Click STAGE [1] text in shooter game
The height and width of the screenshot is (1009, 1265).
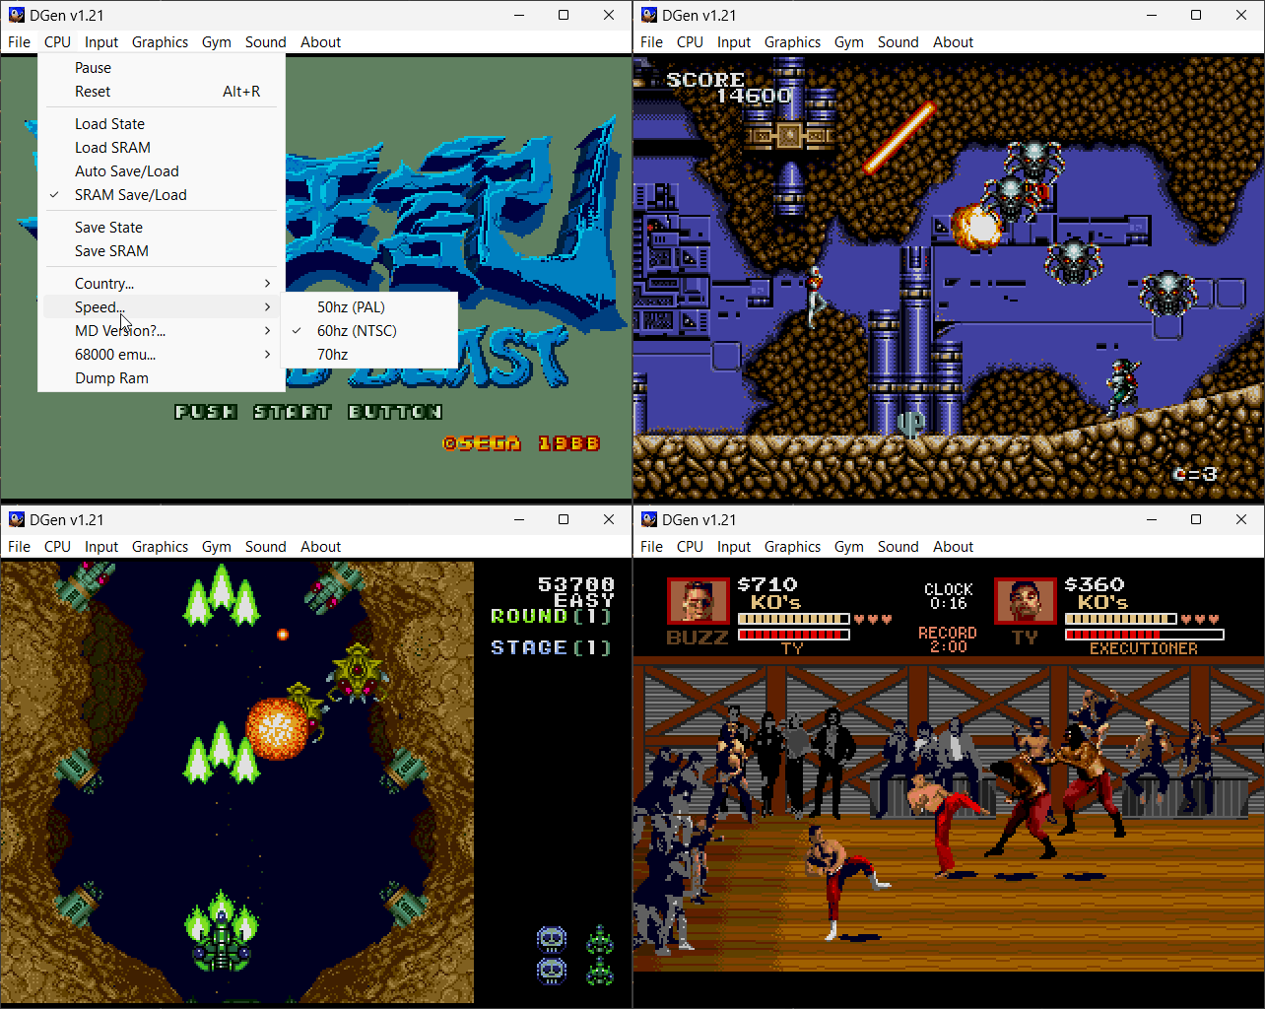[x=551, y=647]
